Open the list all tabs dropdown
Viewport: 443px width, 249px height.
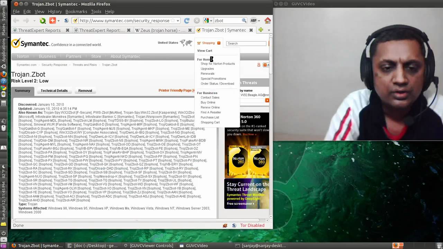click(x=269, y=30)
